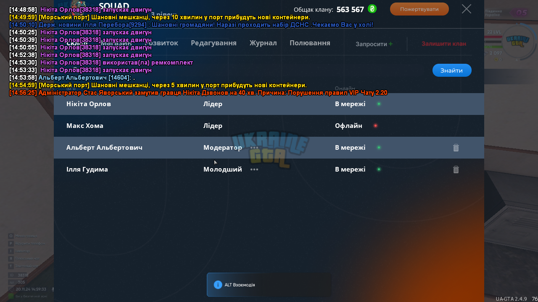Click the ремкомплект chat line
538x302 pixels.
point(101,62)
